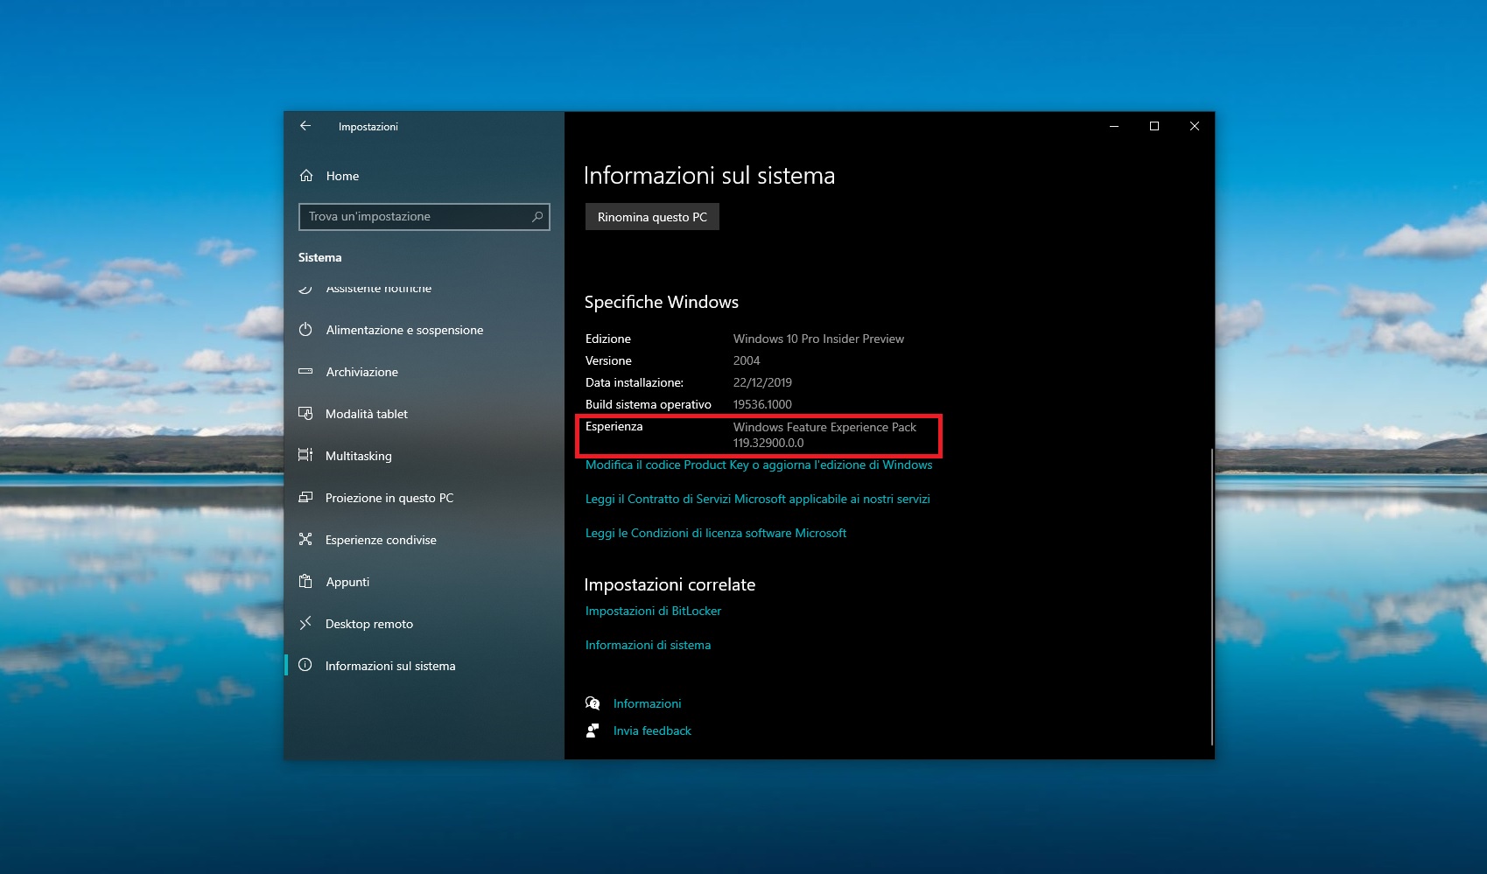Viewport: 1487px width, 874px height.
Task: Select the projection icon for Proiezione
Action: 305,498
